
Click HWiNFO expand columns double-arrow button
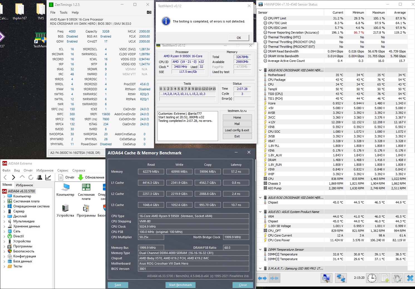point(262,278)
